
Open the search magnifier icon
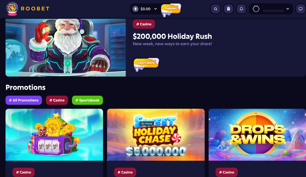click(x=215, y=9)
